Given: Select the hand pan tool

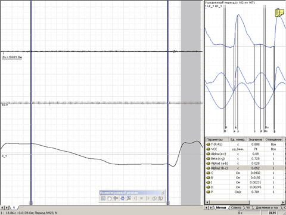Looking at the screenshot, I should pos(109,198).
